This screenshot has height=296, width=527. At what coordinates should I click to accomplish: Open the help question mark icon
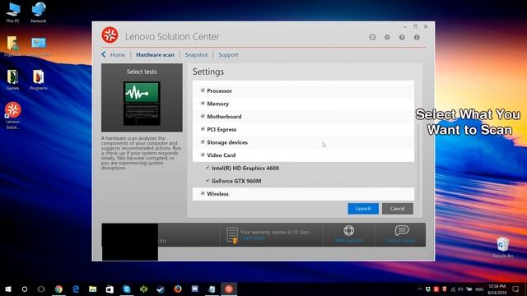(x=402, y=37)
